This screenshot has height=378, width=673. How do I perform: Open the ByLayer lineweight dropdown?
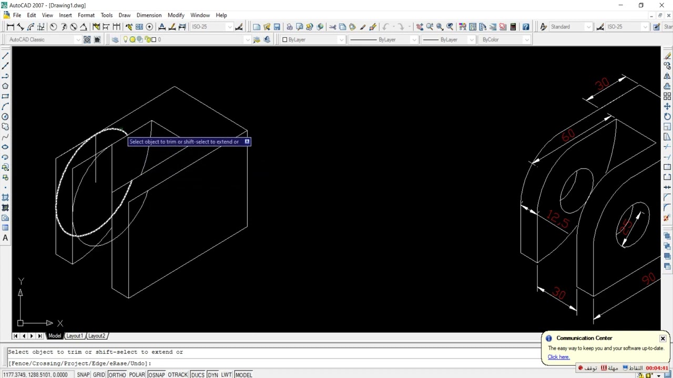(x=448, y=39)
